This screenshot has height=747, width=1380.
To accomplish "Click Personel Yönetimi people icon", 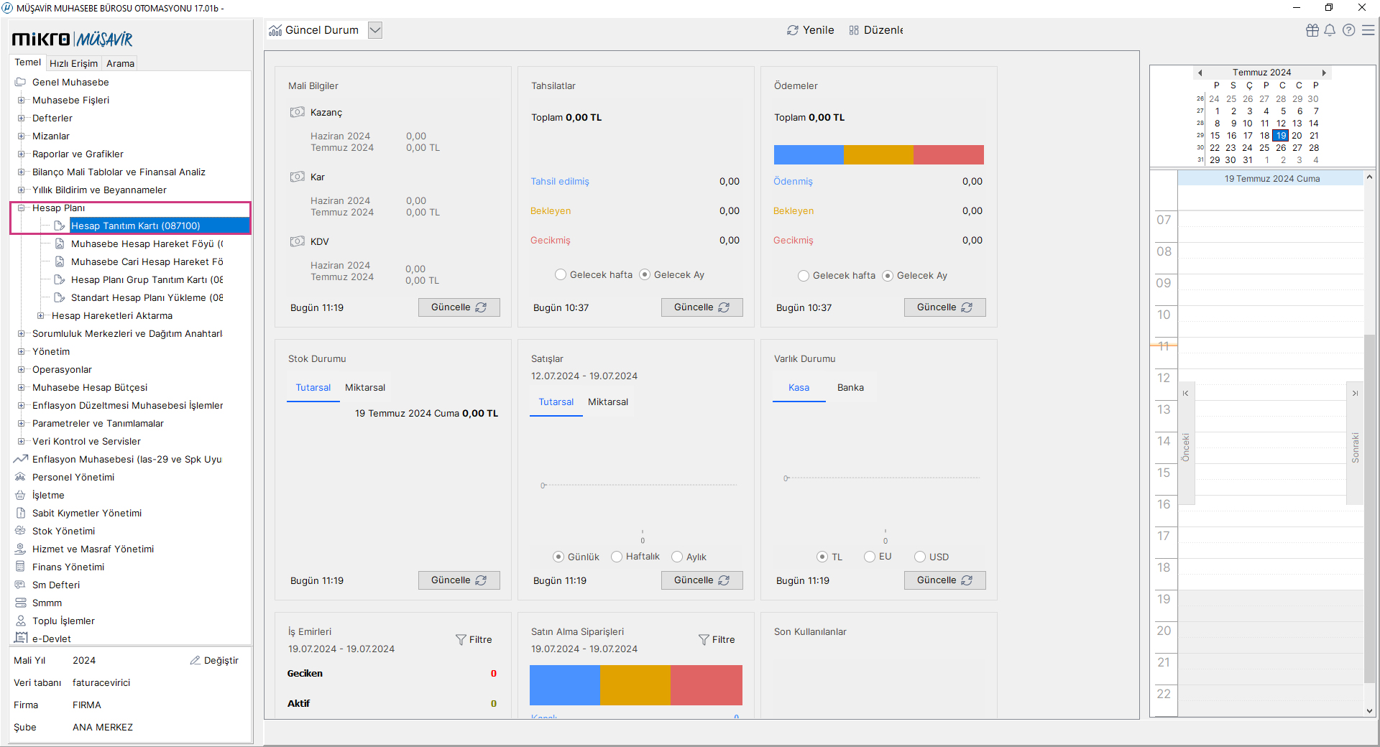I will (20, 477).
